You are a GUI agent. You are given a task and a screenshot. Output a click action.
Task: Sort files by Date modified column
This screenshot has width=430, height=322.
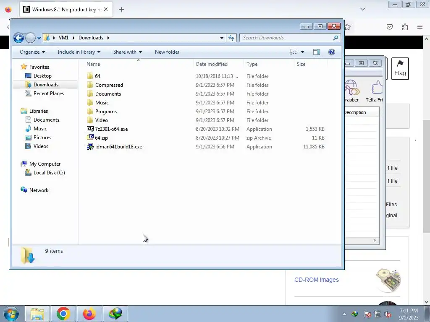click(x=212, y=64)
